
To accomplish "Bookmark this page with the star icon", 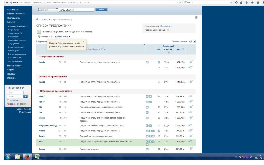I will click(236, 3).
